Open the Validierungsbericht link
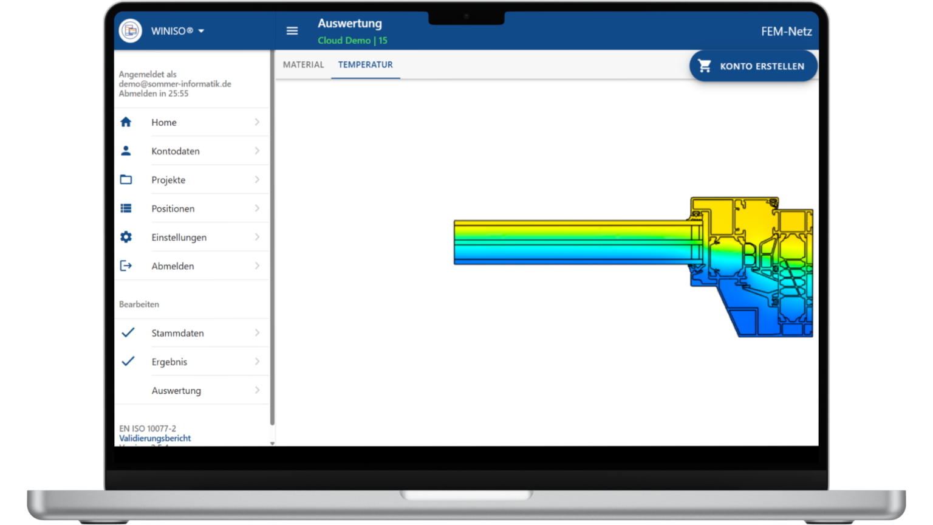The image size is (933, 525). click(x=155, y=438)
